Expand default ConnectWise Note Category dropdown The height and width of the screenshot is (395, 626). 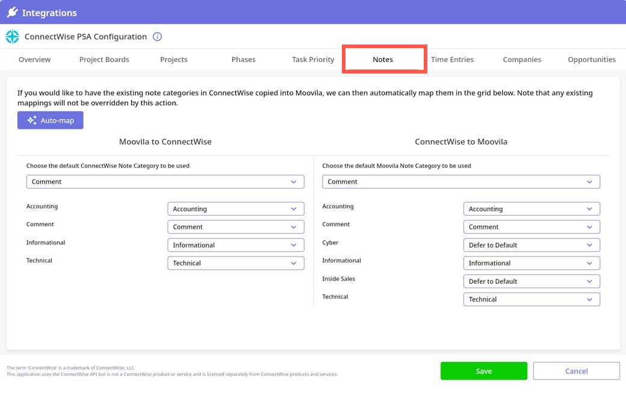165,182
